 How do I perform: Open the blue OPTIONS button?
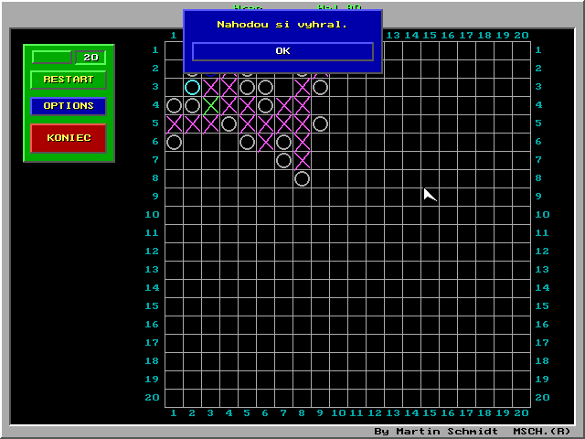(69, 106)
